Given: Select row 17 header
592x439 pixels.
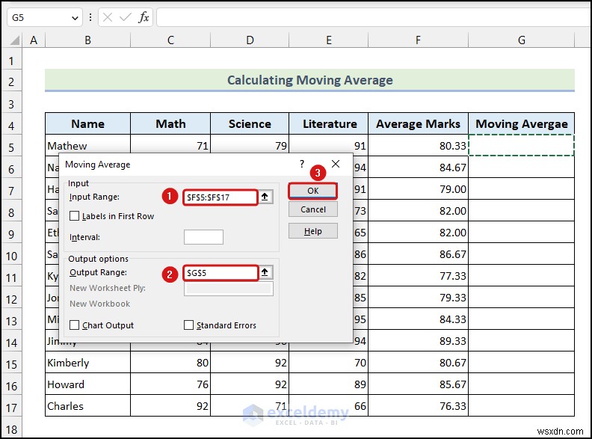Looking at the screenshot, I should coord(11,408).
